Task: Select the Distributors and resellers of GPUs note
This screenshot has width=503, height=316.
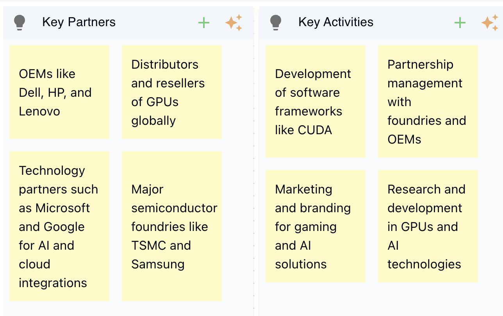Action: point(172,92)
